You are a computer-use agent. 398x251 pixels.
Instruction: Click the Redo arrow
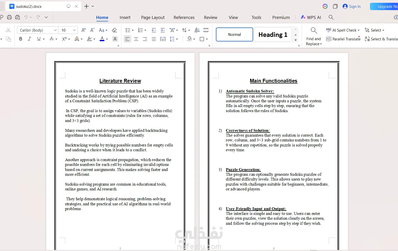pyautogui.click(x=38, y=17)
